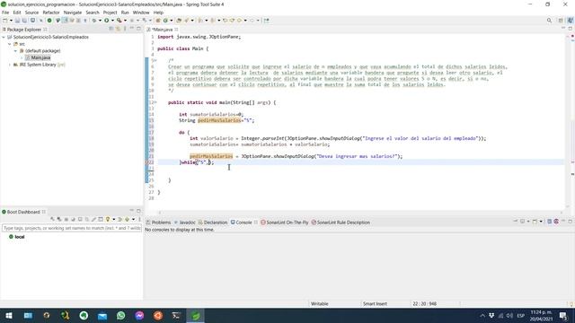Expand the JRE System Library node

tap(10, 65)
